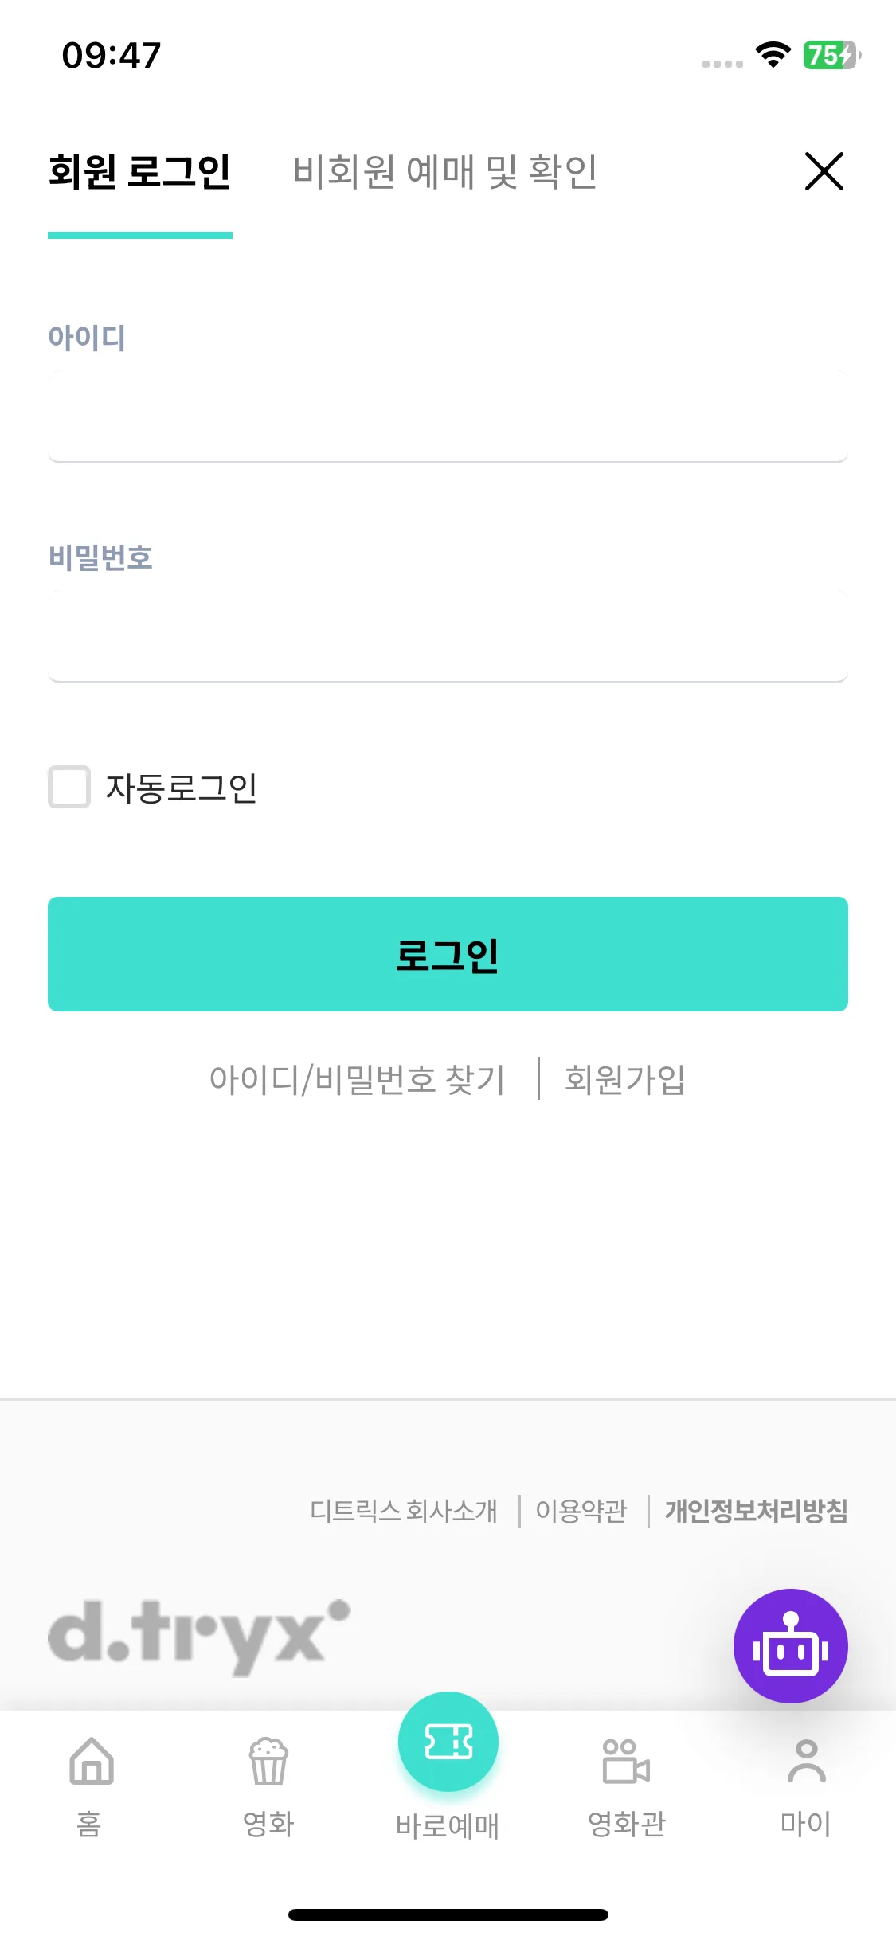Tap the 자동로그인 label text
896x1940 pixels.
(x=182, y=788)
